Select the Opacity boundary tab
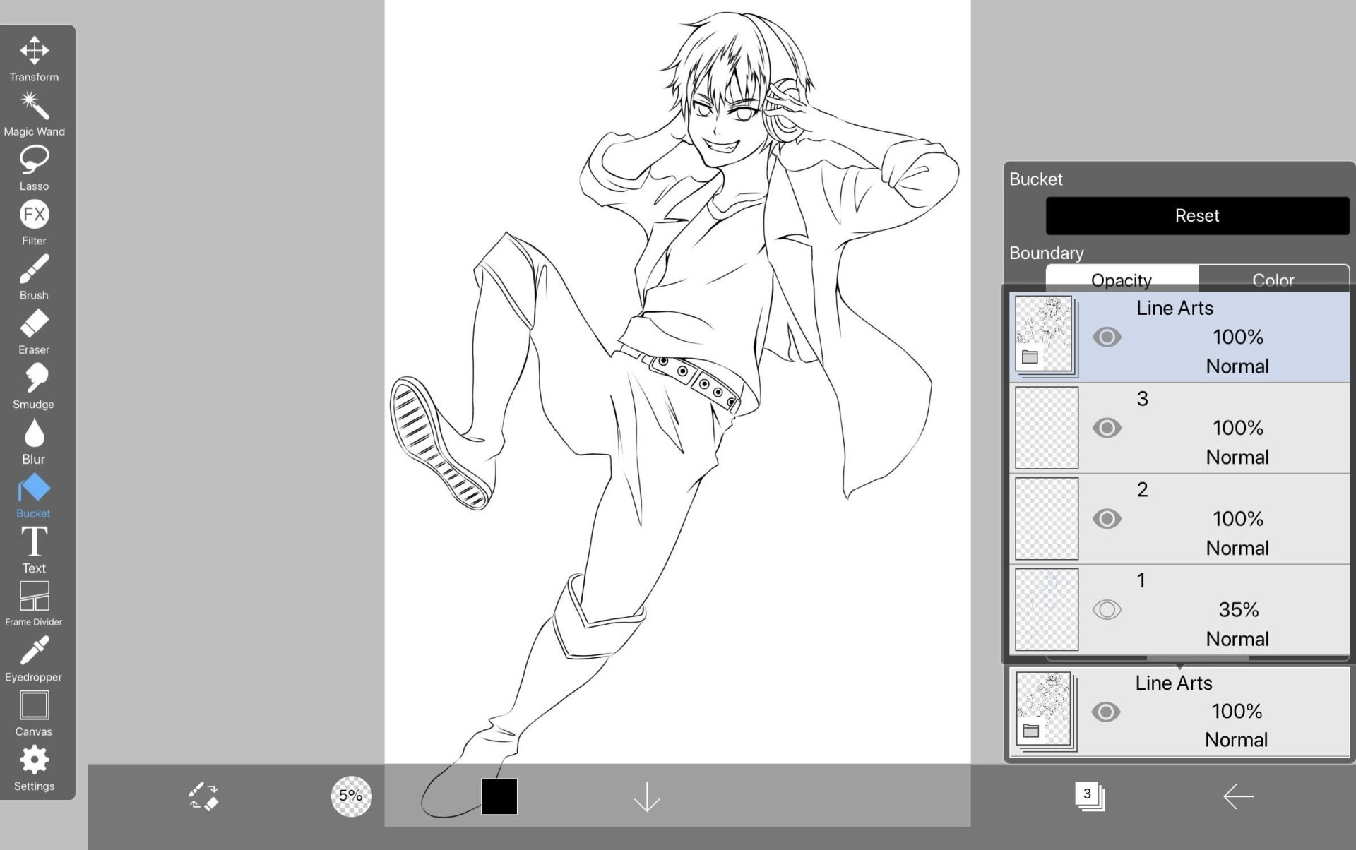 click(x=1122, y=278)
